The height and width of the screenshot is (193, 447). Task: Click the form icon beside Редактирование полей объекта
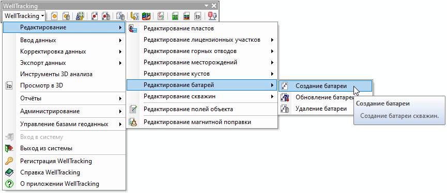(x=133, y=109)
